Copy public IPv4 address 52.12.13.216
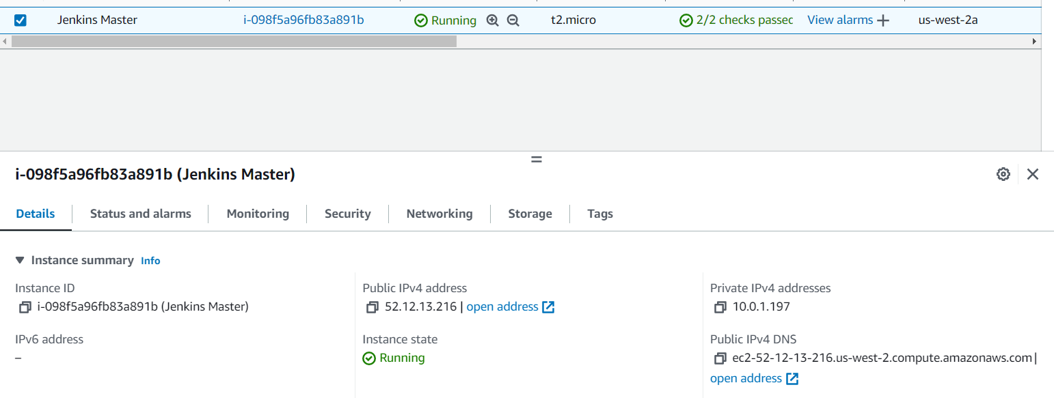 click(x=373, y=307)
